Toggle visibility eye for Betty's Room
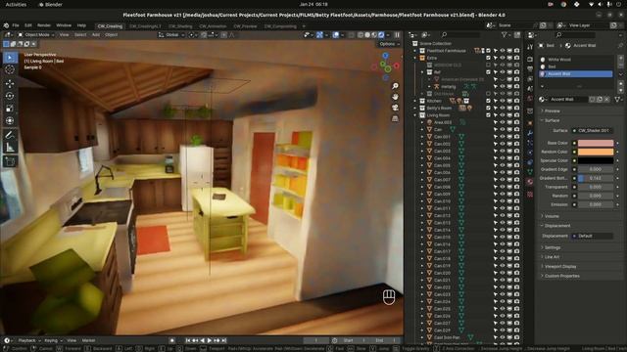 point(503,109)
